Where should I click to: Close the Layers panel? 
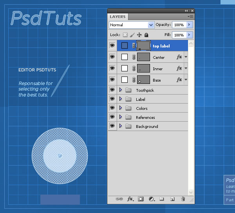[x=192, y=11]
